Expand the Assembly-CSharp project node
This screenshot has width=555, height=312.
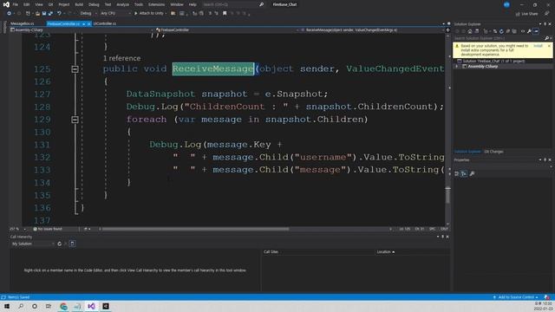[457, 67]
